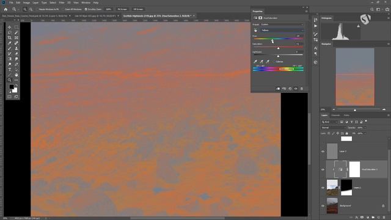Click the Home icon in options bar
The height and width of the screenshot is (220, 391).
pos(5,9)
